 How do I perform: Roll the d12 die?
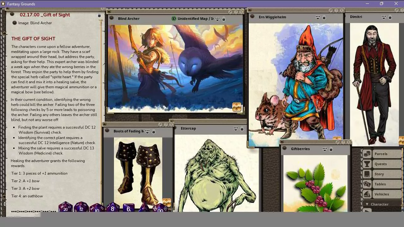(x=81, y=207)
